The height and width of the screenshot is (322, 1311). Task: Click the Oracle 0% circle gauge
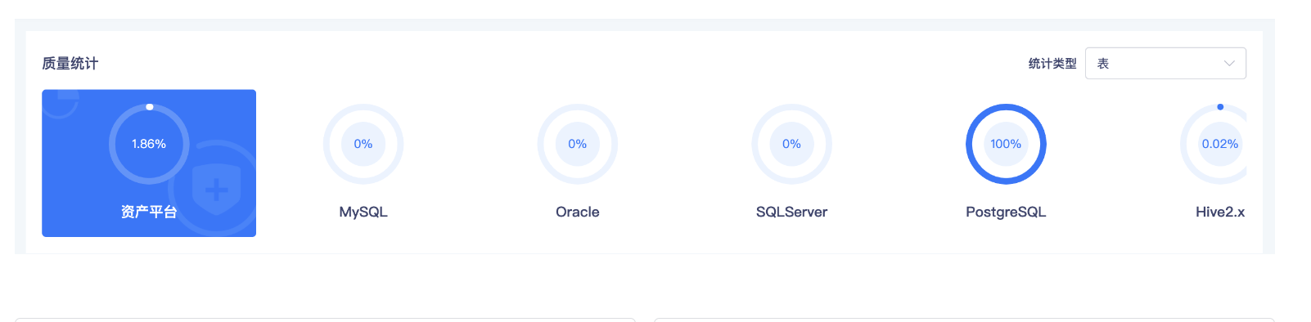pyautogui.click(x=578, y=144)
